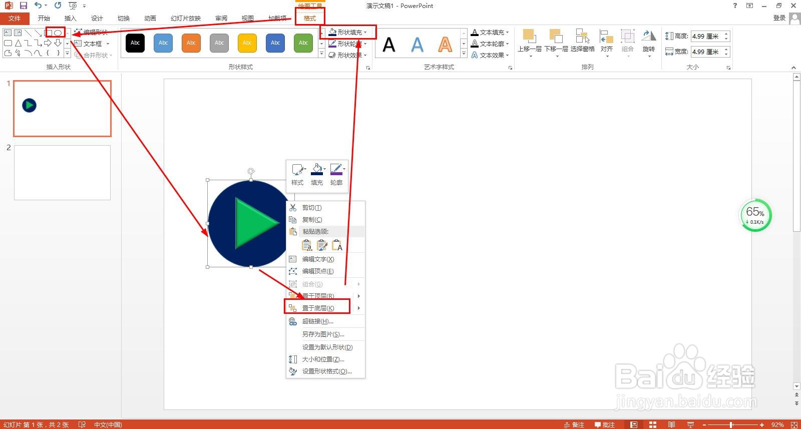Click the 批注 comments button in status bar
This screenshot has height=429, width=801.
(x=605, y=424)
